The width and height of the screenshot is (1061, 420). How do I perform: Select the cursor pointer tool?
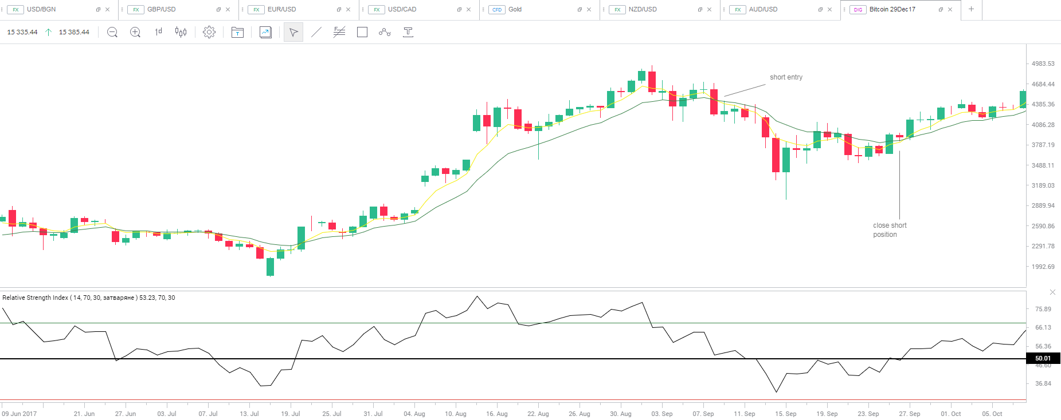coord(293,33)
